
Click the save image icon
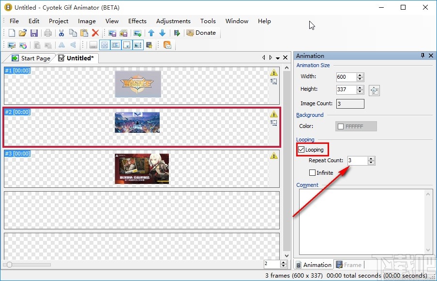pos(112,33)
